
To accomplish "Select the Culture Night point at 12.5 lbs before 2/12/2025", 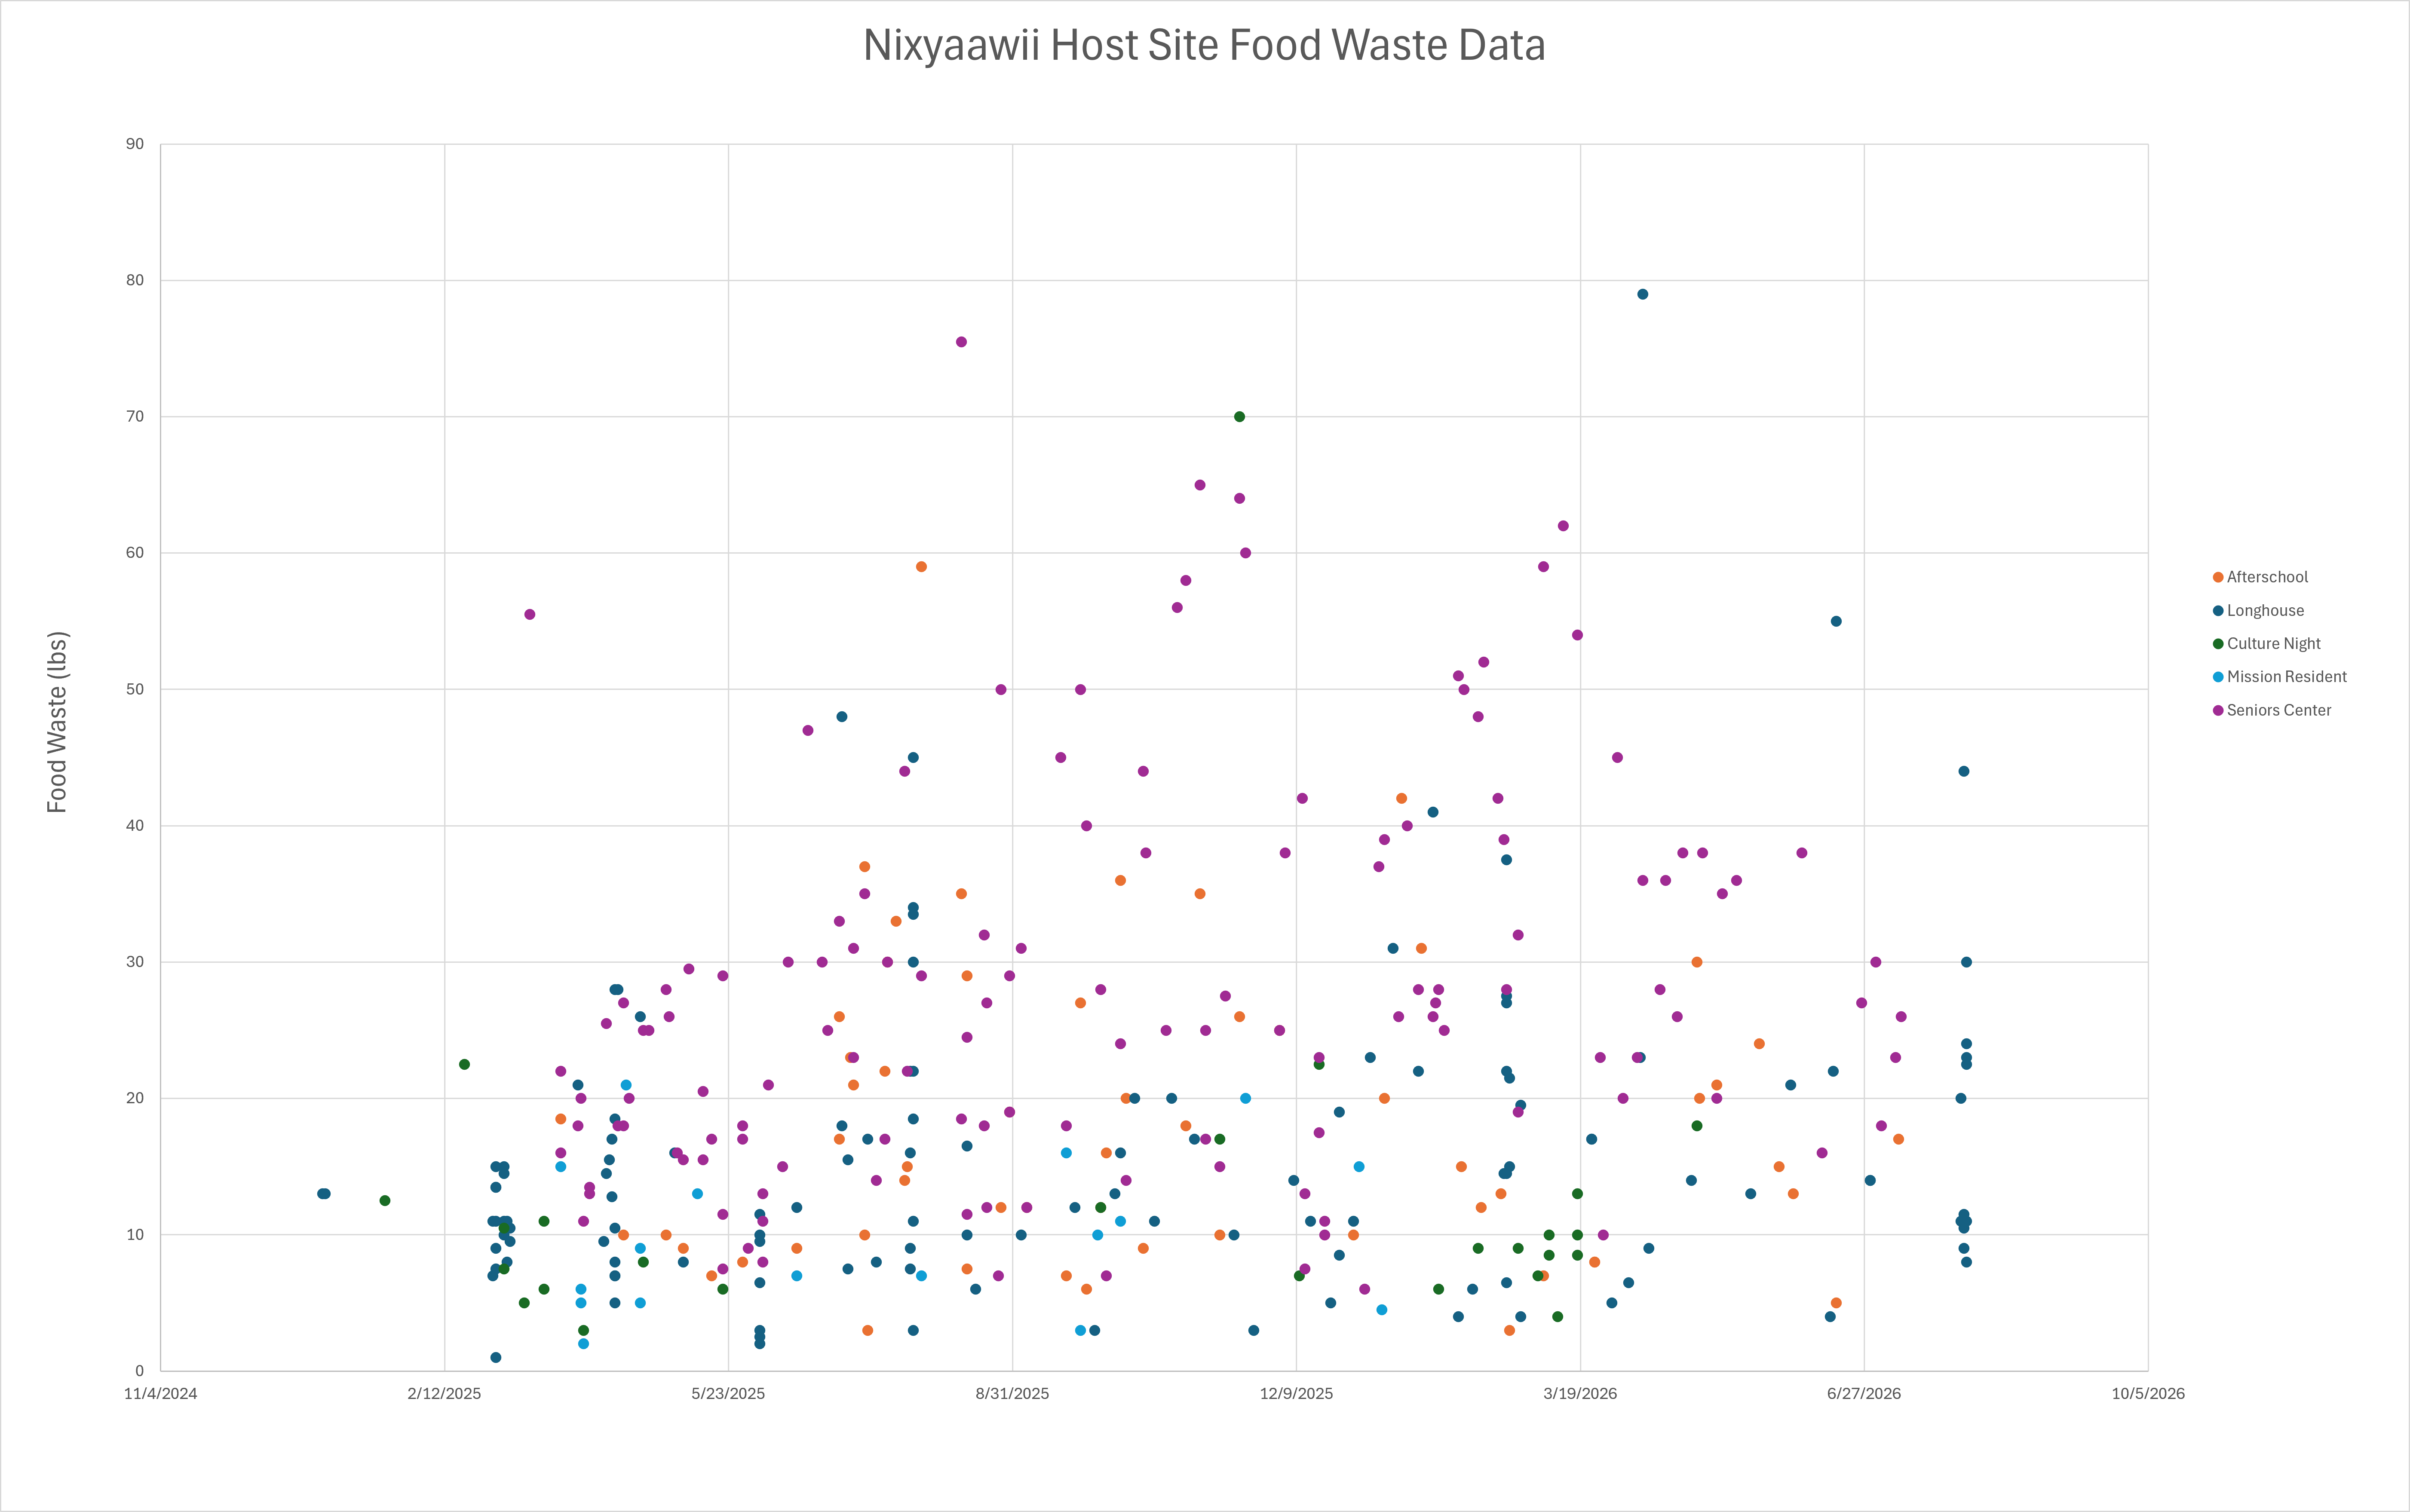I will tap(385, 1200).
